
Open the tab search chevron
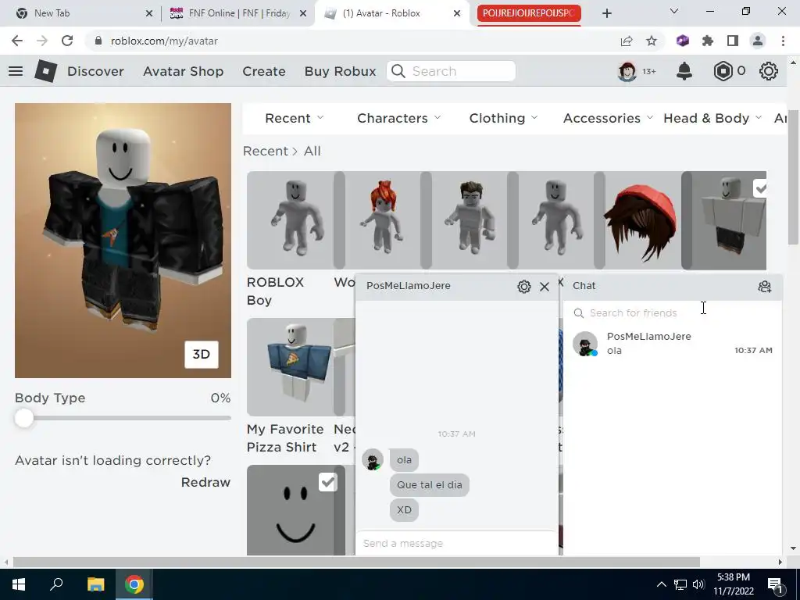coord(674,11)
